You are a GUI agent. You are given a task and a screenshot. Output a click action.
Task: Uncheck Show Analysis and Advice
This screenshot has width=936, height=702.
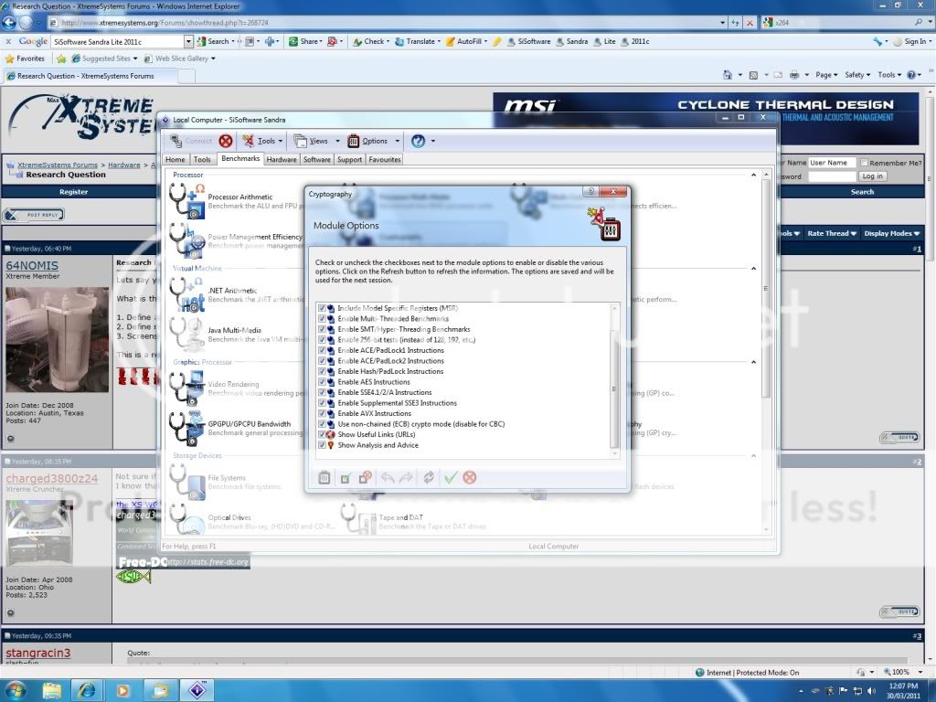click(x=322, y=445)
